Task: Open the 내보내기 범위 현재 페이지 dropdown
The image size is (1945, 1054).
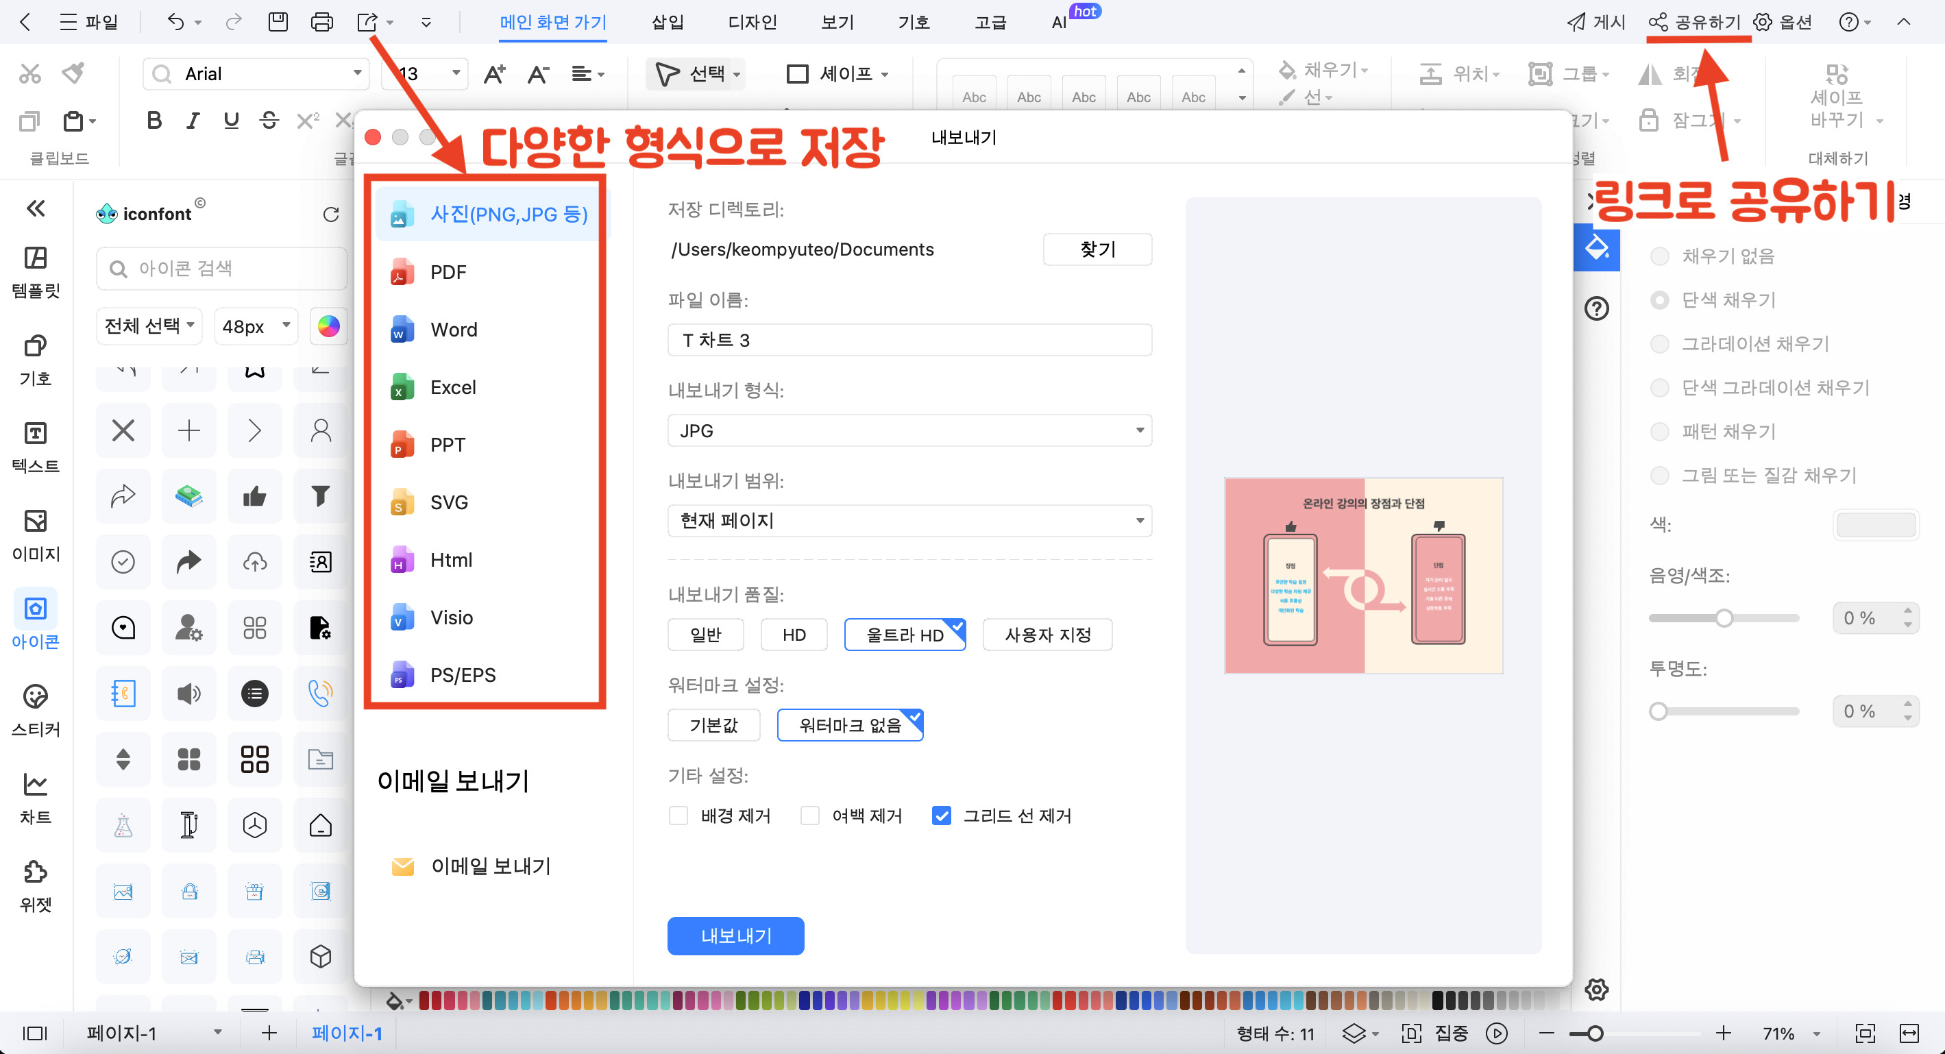Action: [909, 520]
